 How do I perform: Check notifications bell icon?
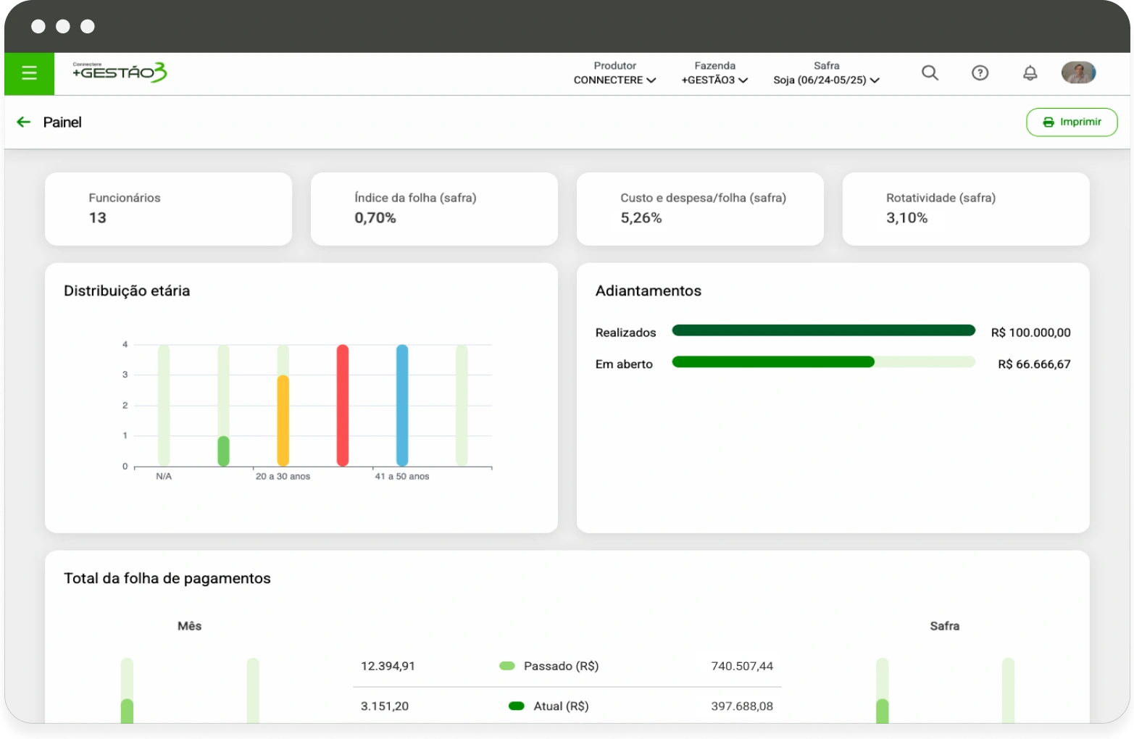1030,72
